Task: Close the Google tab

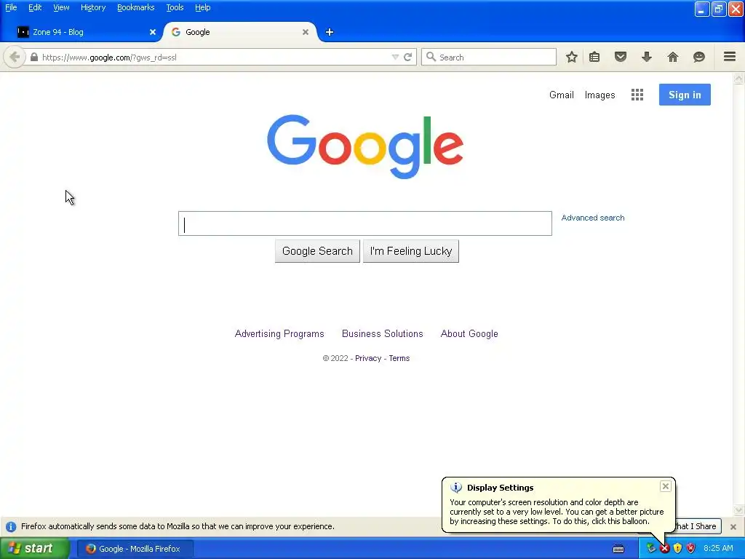Action: coord(306,32)
